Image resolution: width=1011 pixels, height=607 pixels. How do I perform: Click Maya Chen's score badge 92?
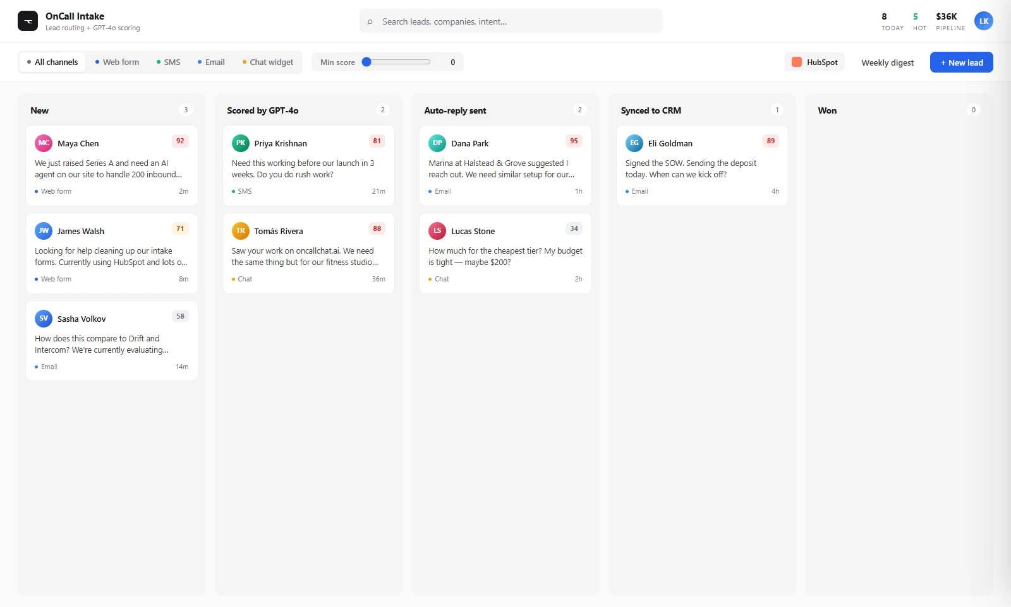[180, 141]
